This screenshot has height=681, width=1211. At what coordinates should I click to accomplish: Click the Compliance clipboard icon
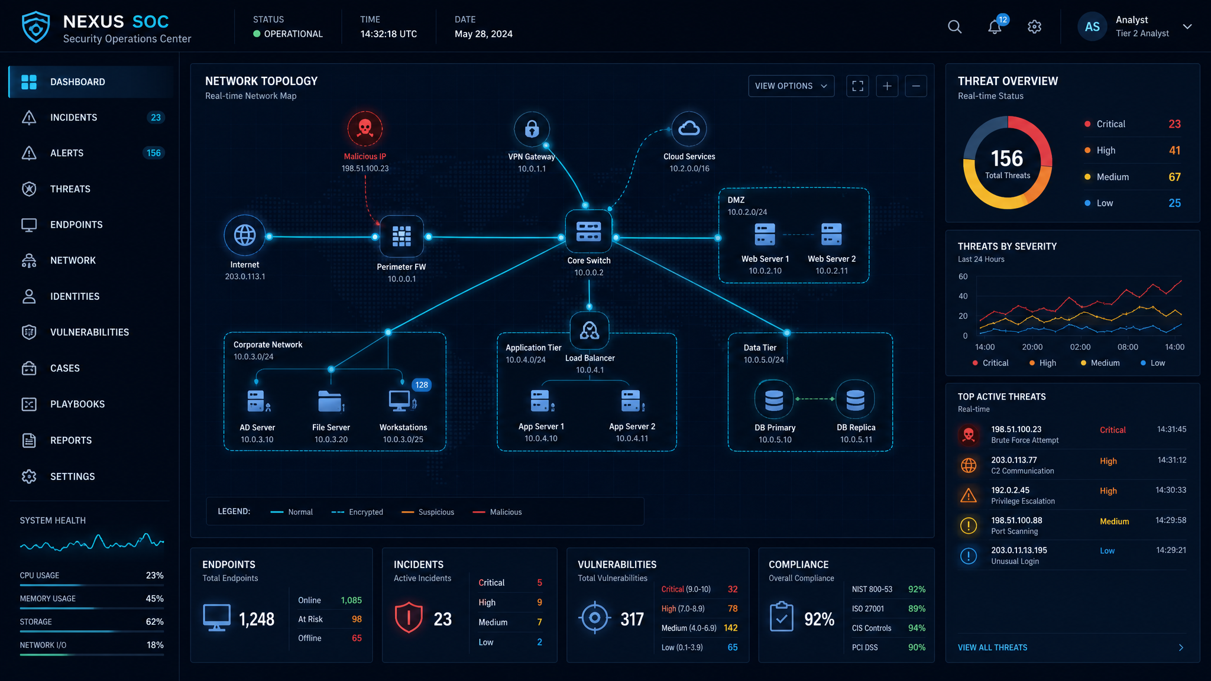pyautogui.click(x=782, y=617)
